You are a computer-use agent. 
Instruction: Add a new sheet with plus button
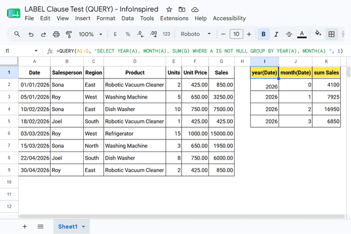point(25,226)
